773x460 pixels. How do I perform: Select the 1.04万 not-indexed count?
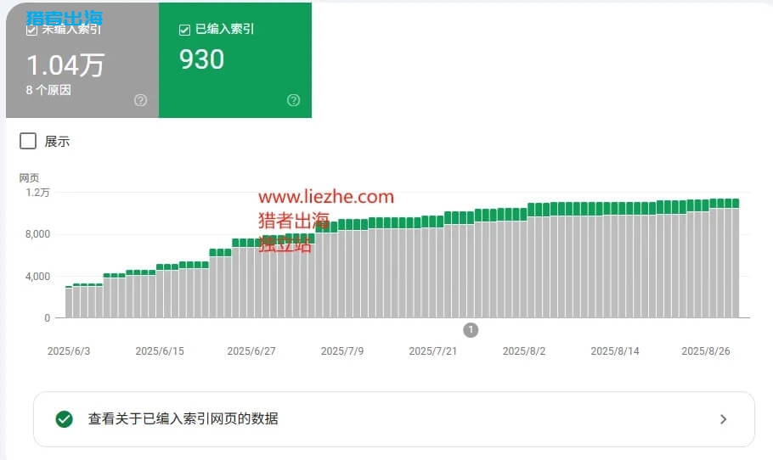(65, 65)
